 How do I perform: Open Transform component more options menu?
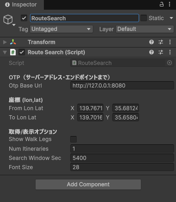tap(170, 42)
